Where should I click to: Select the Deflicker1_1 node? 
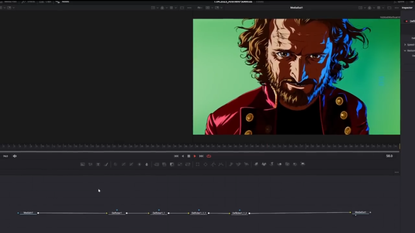click(159, 213)
